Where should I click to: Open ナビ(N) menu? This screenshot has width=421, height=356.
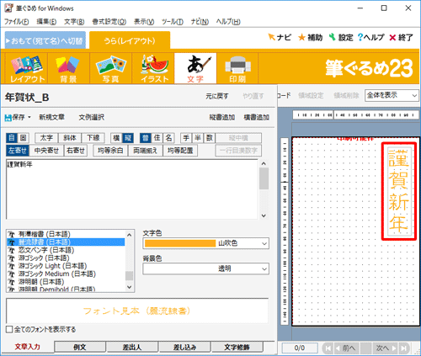(200, 22)
